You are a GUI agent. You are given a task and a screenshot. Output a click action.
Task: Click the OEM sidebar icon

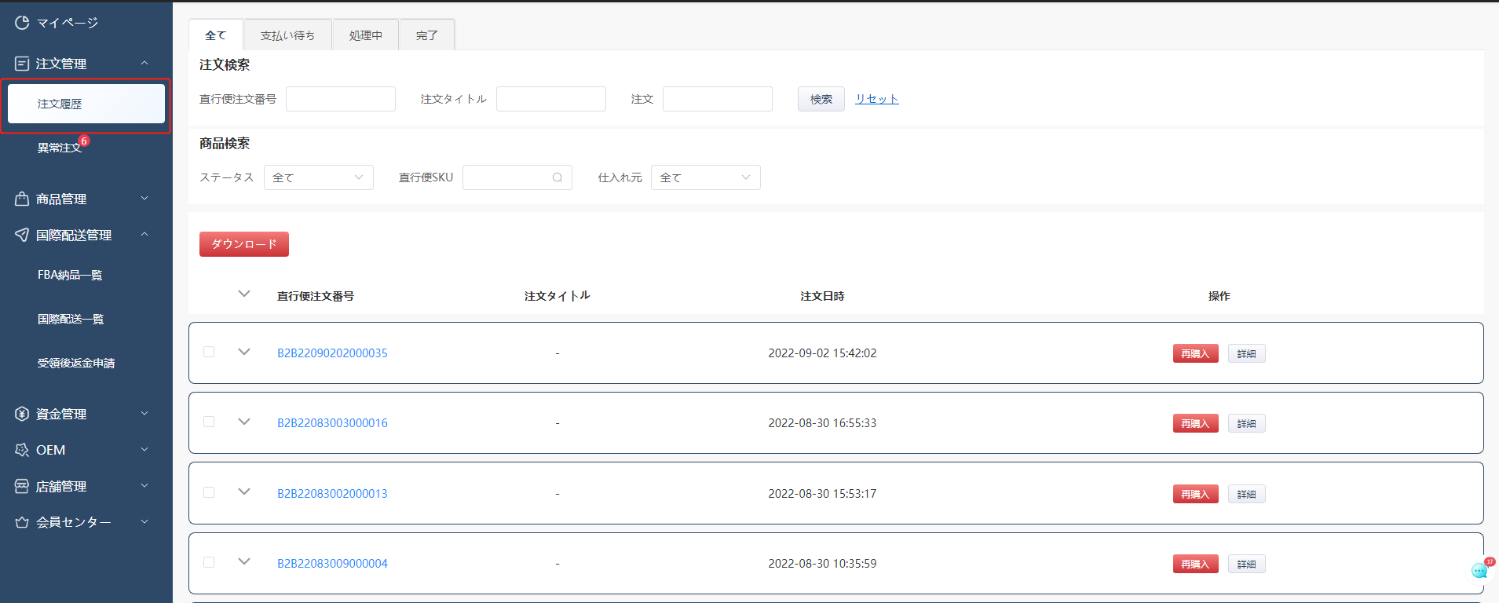tap(22, 450)
